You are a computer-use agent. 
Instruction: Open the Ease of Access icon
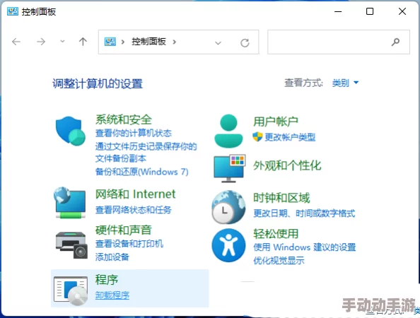tap(228, 245)
